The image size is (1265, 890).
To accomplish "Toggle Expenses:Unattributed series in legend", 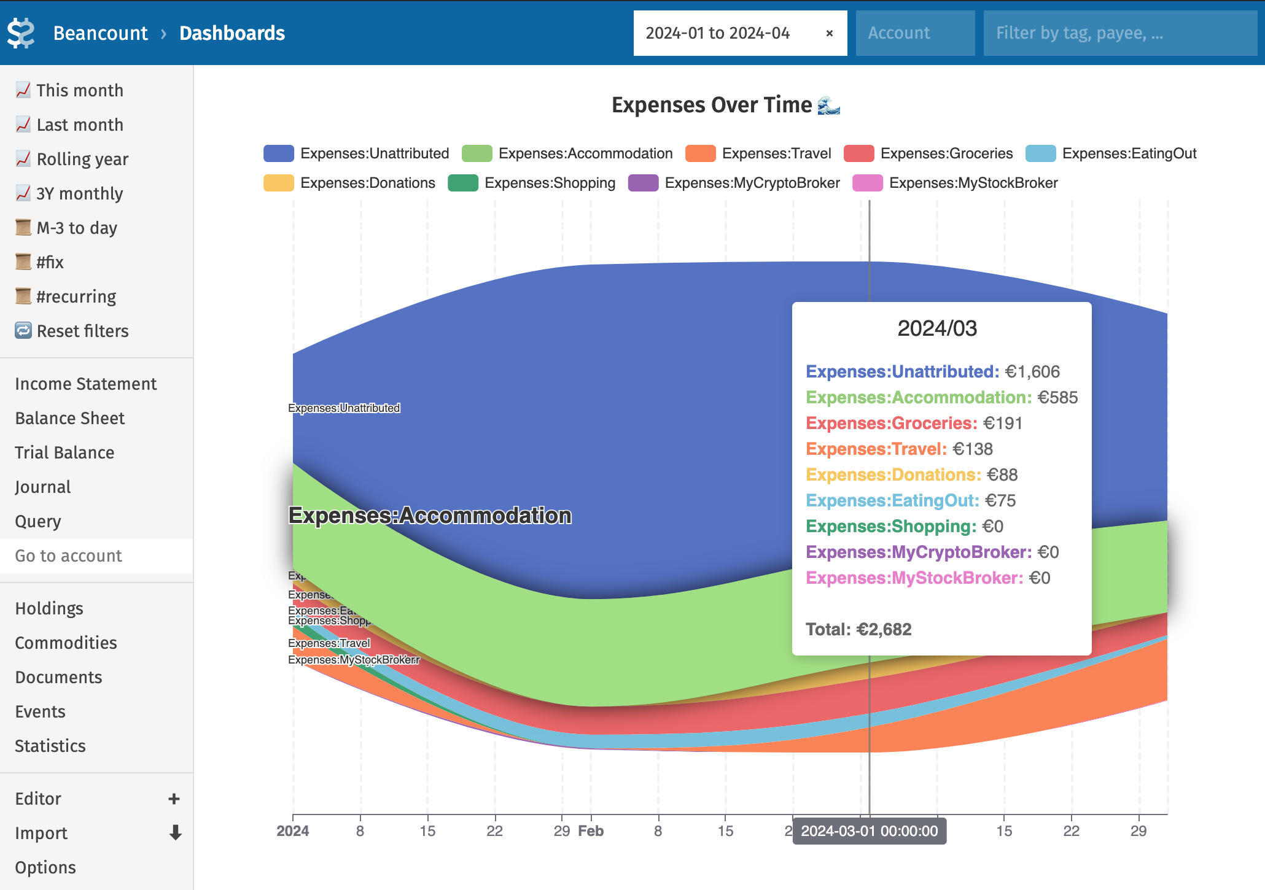I will click(356, 153).
